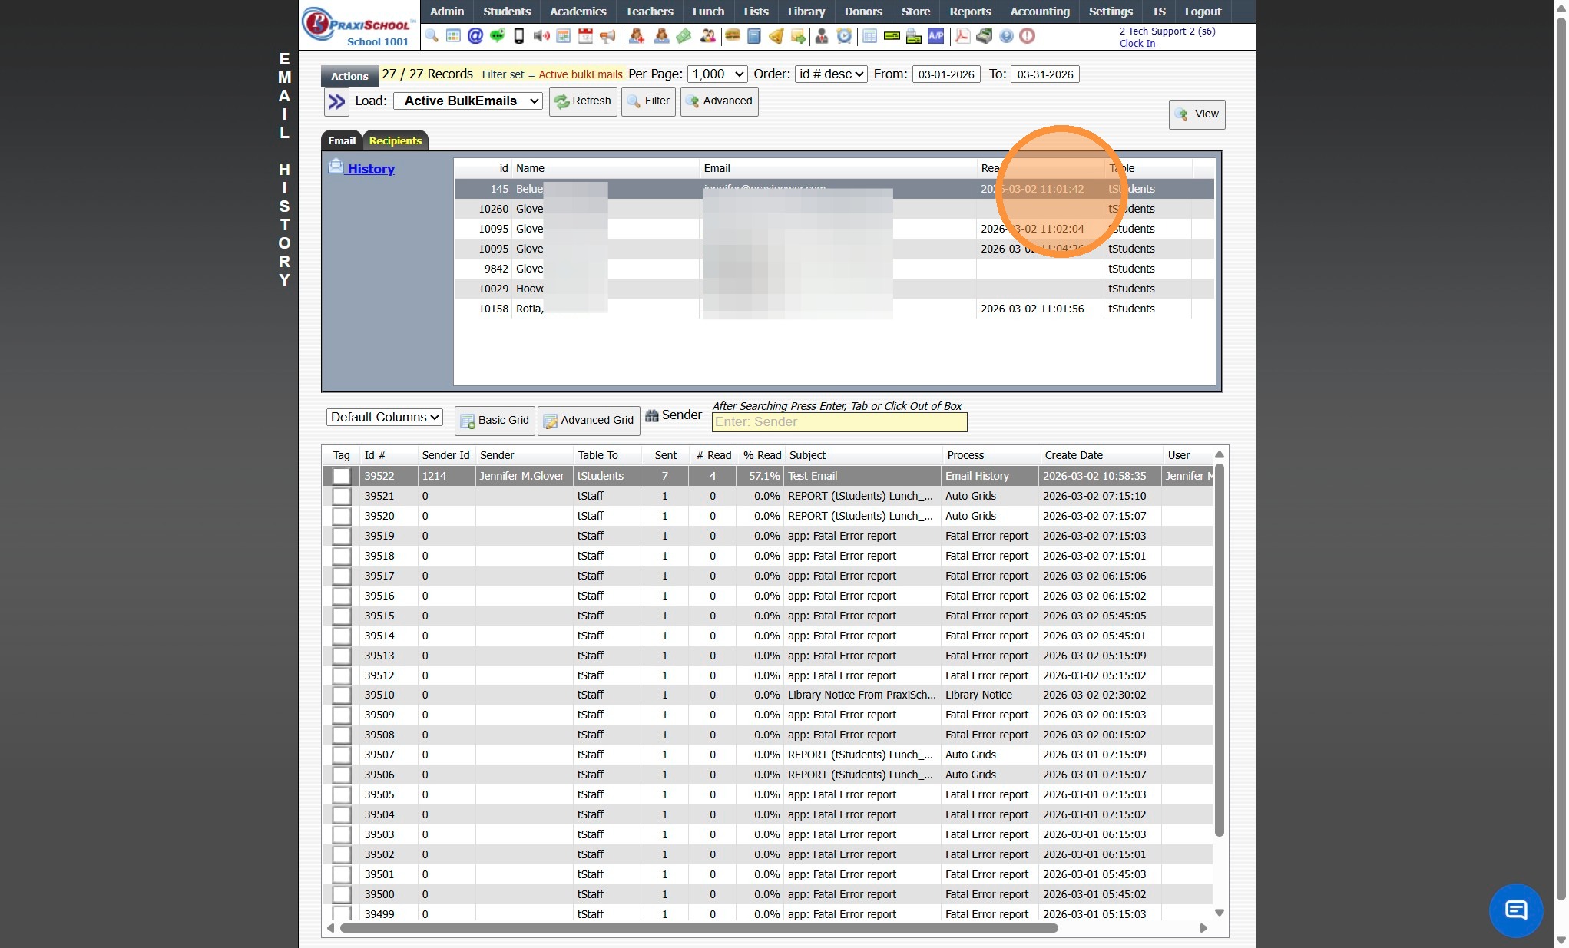Switch to the Recipients tab

click(x=395, y=141)
